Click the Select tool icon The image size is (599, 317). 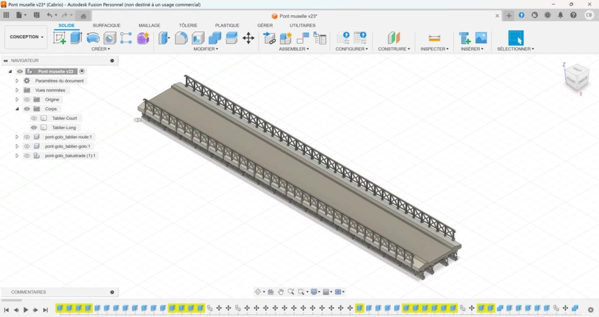515,38
